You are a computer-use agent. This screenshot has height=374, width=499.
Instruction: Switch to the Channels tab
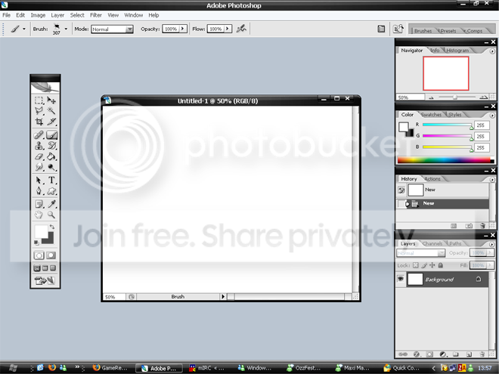432,243
